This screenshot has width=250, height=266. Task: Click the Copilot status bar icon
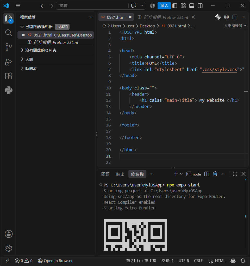[x=233, y=261]
